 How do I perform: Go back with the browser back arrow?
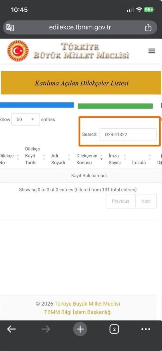[x=11, y=329]
